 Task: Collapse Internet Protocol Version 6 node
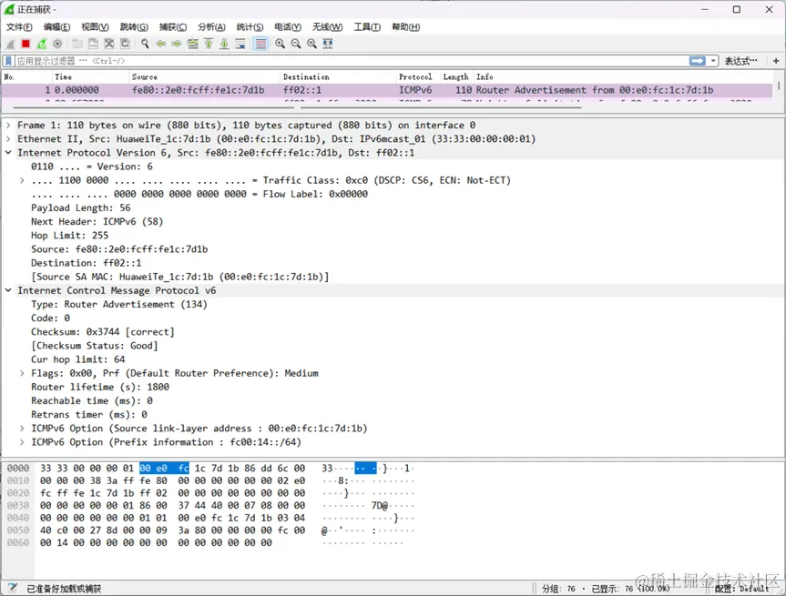tap(8, 153)
